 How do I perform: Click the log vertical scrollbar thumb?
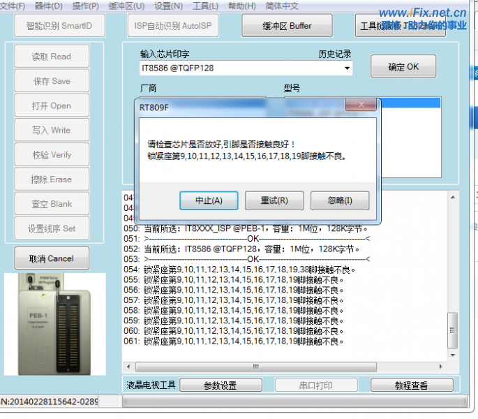click(x=452, y=330)
